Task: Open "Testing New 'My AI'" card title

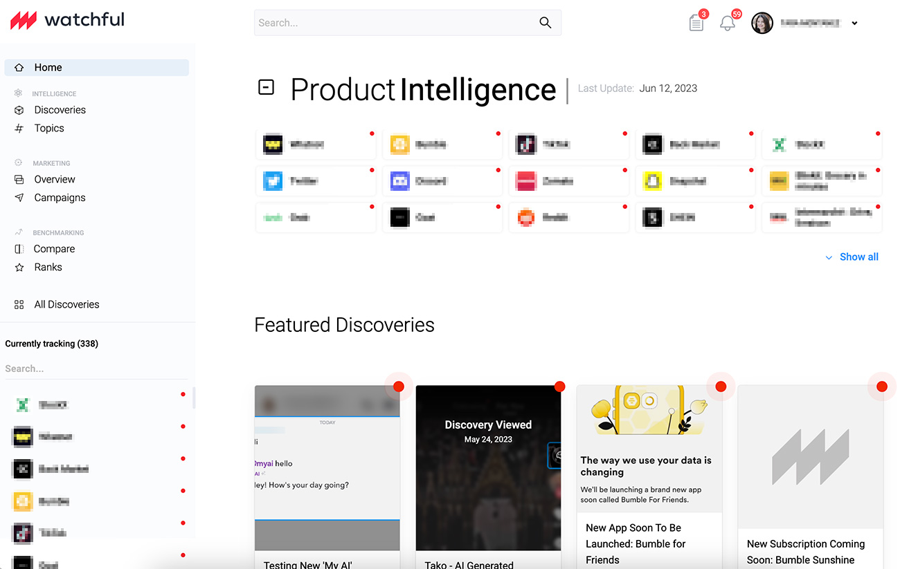Action: tap(308, 564)
